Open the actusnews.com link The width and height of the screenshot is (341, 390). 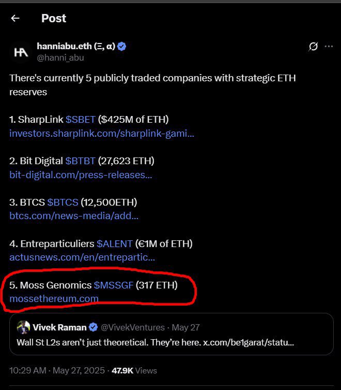point(82,257)
